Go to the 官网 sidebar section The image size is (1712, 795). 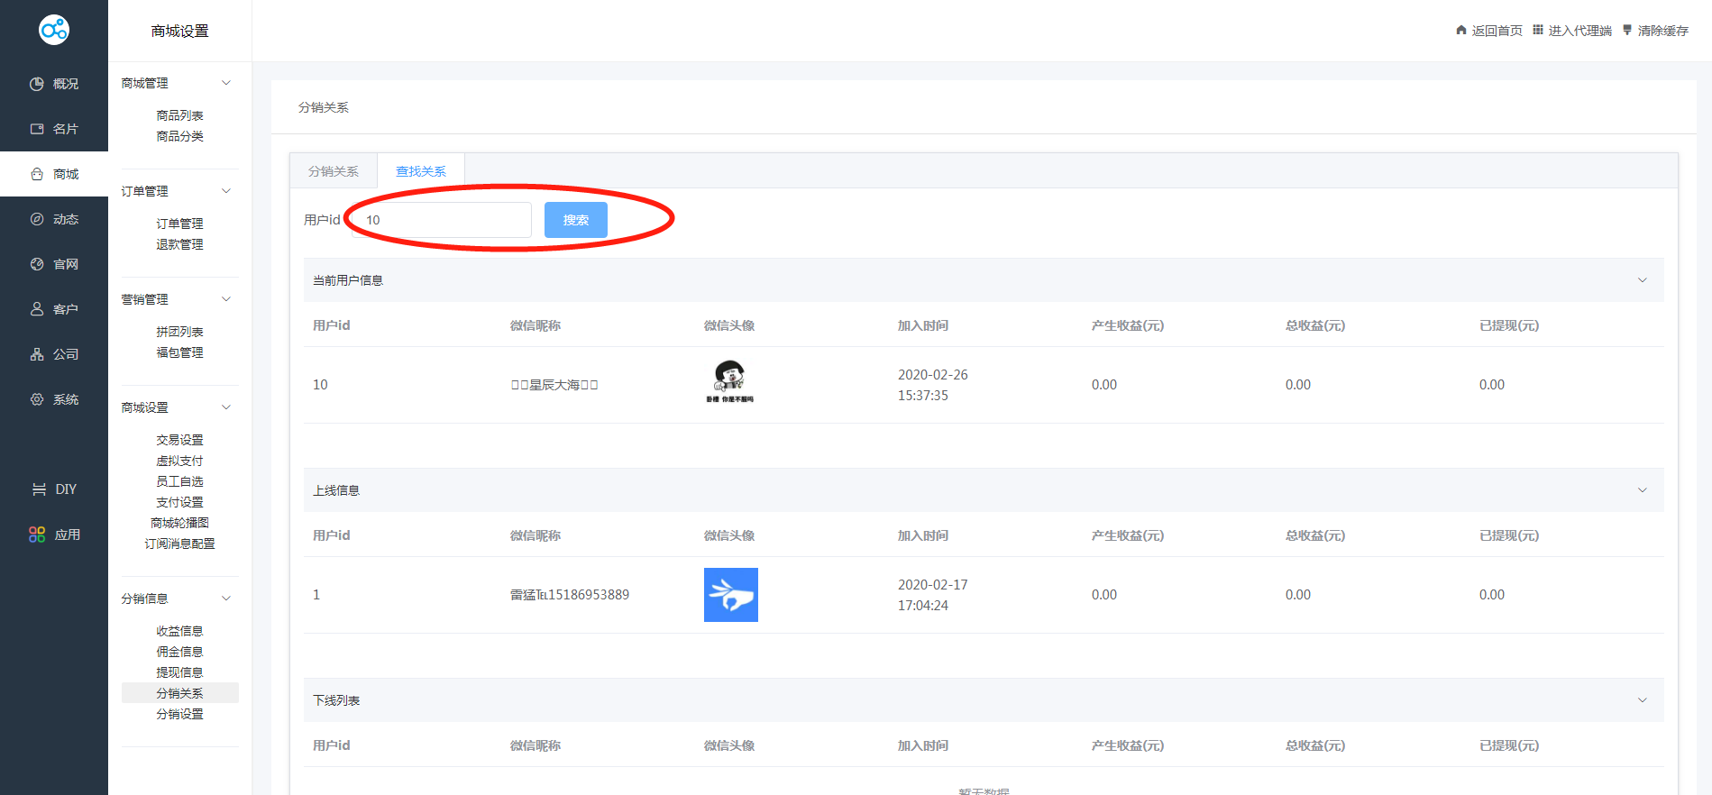pos(54,264)
